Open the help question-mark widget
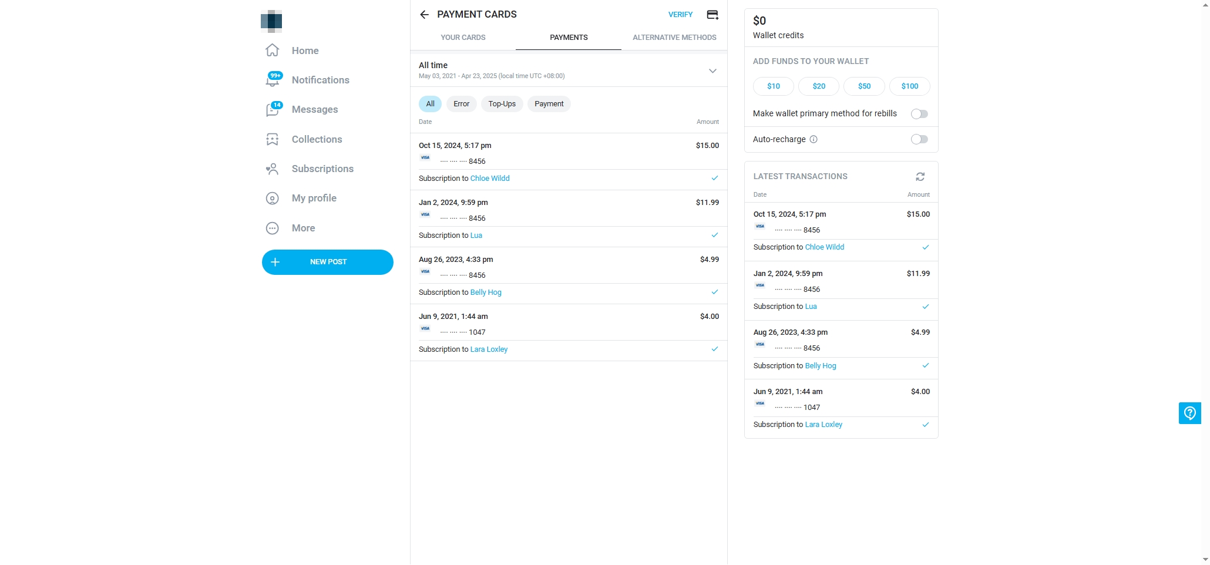This screenshot has height=565, width=1210. [1190, 413]
